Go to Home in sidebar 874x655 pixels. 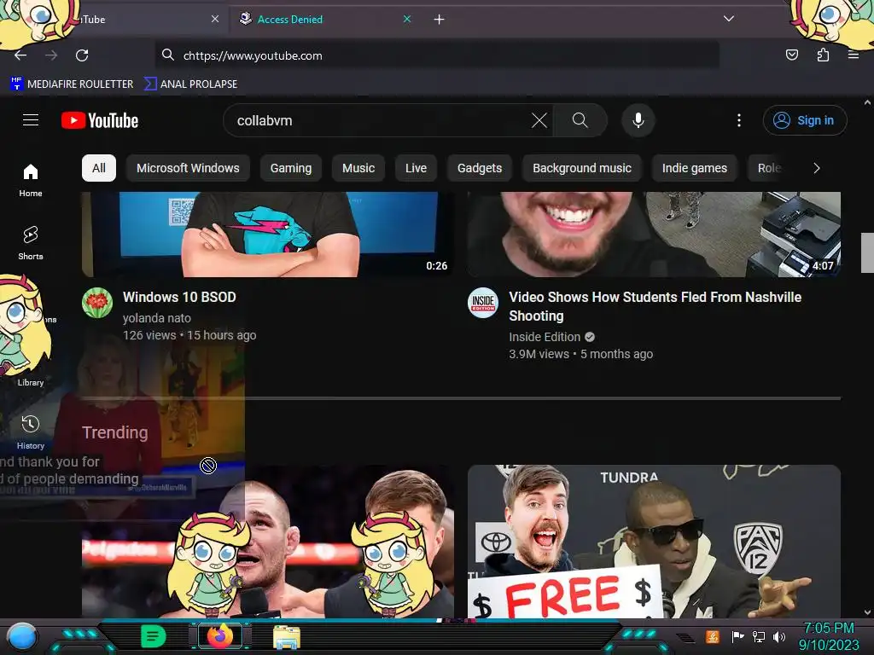click(x=31, y=180)
